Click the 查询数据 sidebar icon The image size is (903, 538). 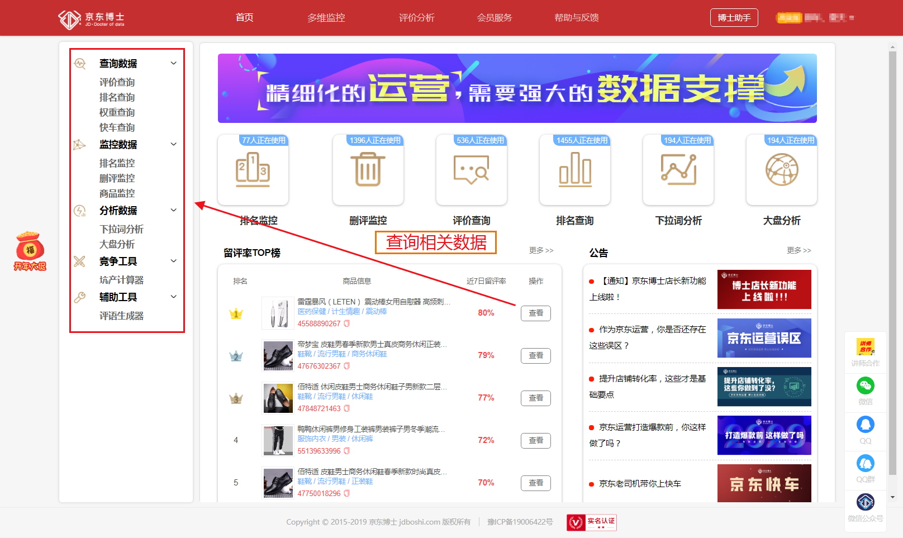[x=80, y=64]
